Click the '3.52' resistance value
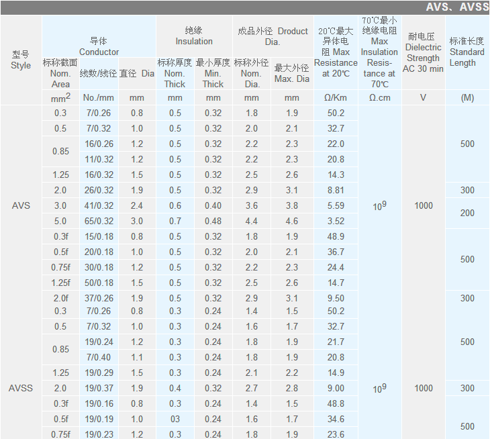Screen dimensions: 490x439 click(336, 221)
